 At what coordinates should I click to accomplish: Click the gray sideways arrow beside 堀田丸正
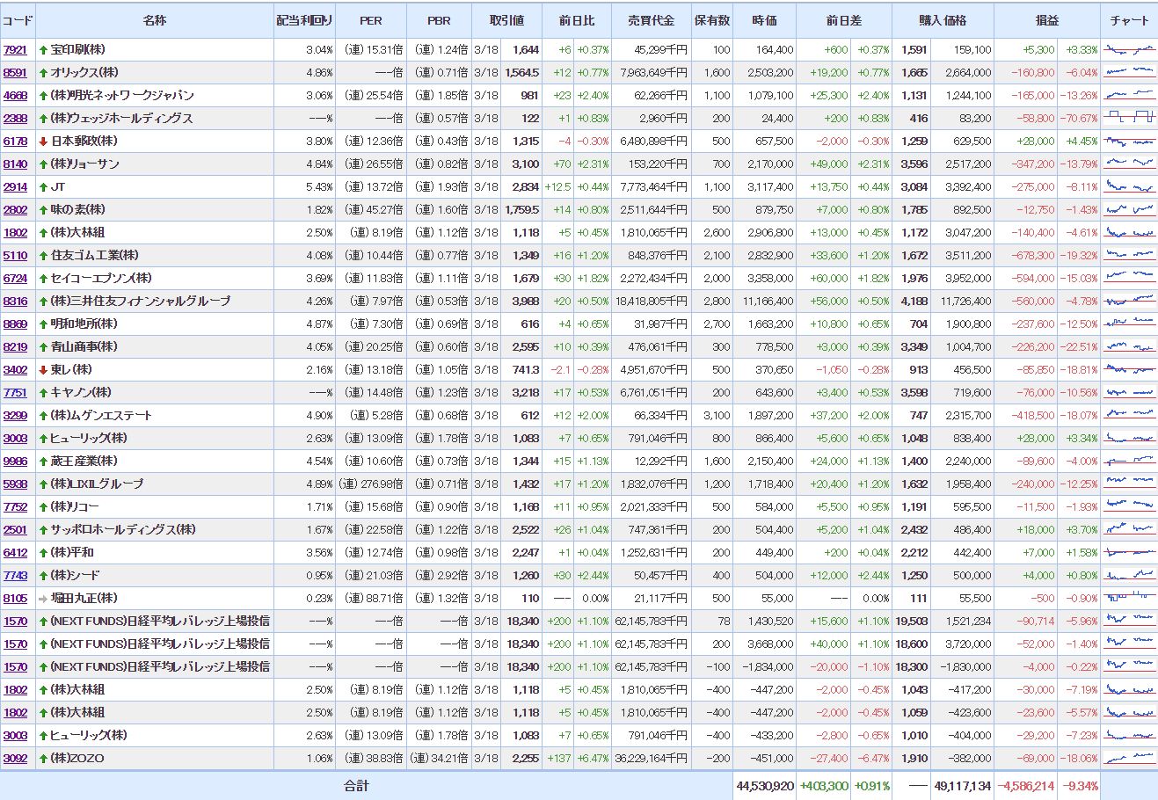coord(42,598)
